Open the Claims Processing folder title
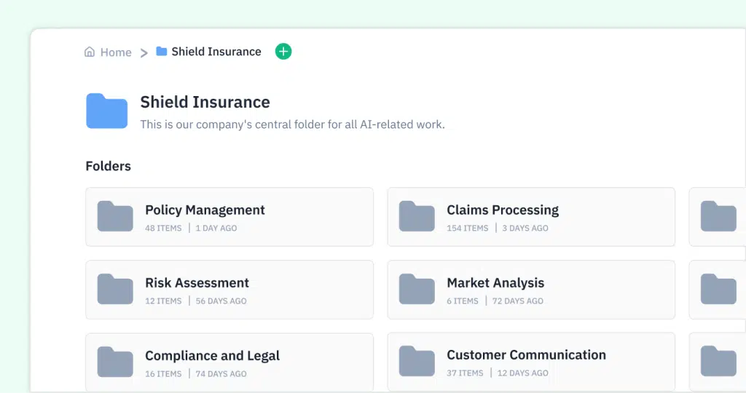 (x=503, y=210)
